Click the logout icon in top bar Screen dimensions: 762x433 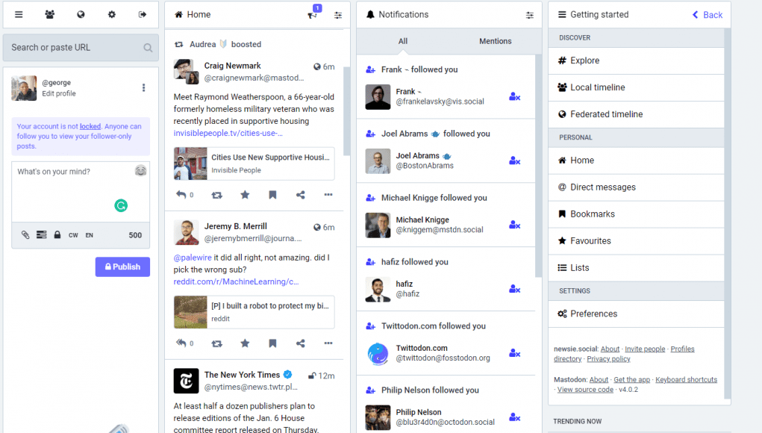(143, 15)
